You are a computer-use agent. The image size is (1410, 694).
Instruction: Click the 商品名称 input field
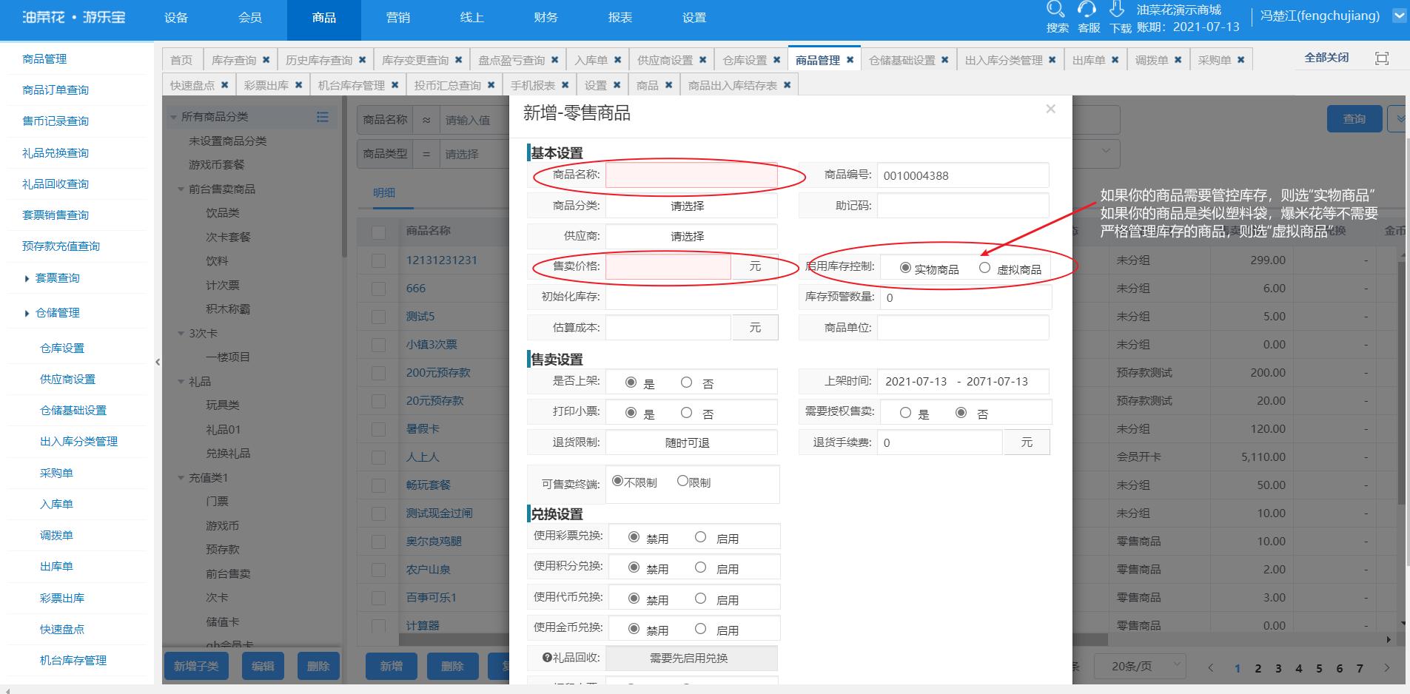tap(691, 175)
